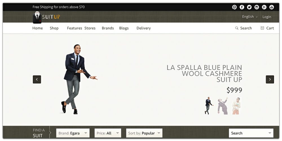
Task: Open the Brand: Egara dropdown
Action: pyautogui.click(x=73, y=133)
